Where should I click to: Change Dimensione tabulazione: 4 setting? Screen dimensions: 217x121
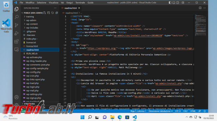pos(161,111)
